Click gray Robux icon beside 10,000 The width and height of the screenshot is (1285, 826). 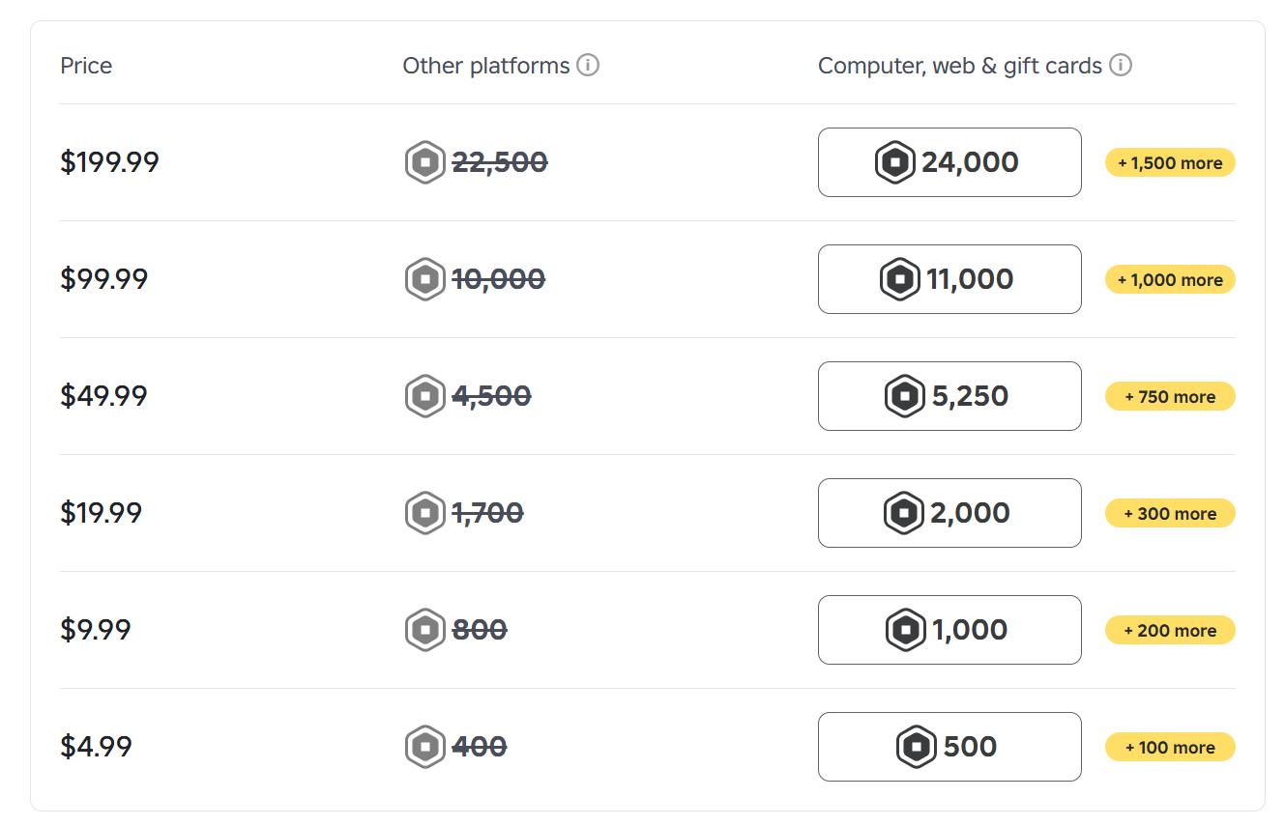click(424, 279)
